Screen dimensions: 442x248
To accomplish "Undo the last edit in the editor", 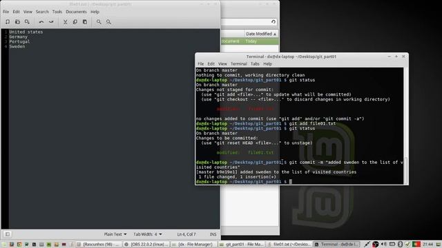I will pos(41,21).
